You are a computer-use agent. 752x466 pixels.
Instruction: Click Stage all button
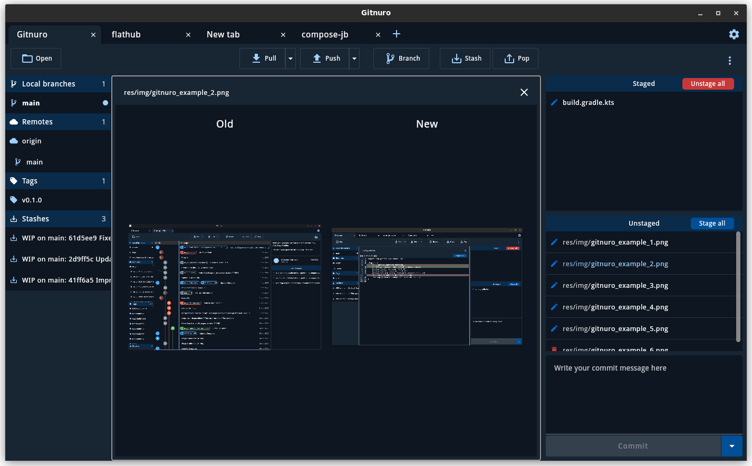coord(712,224)
